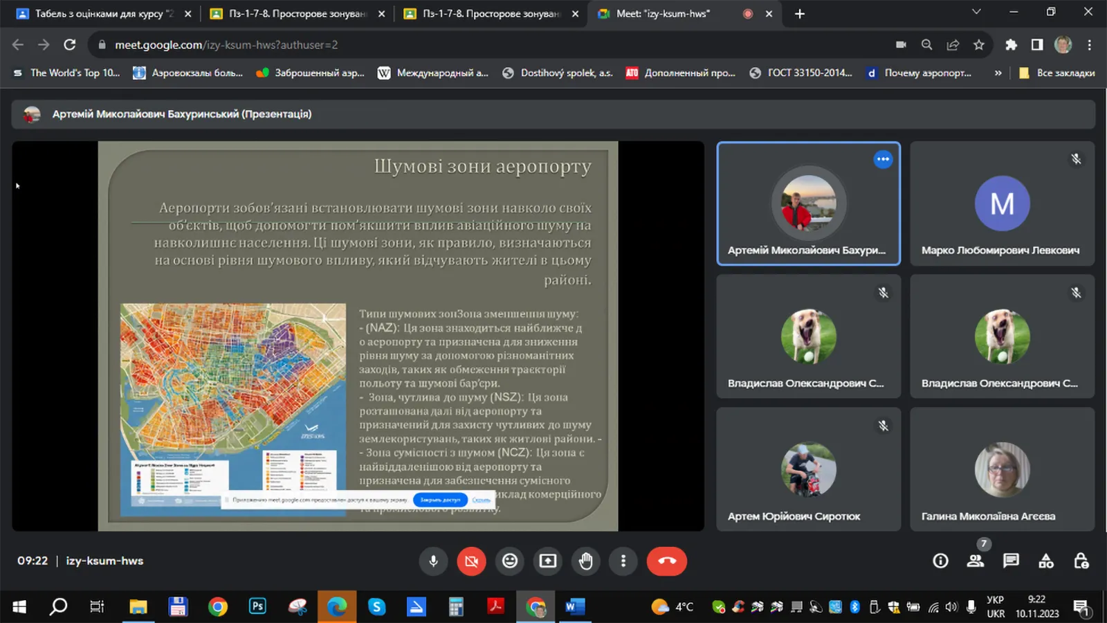Open File Explorer from taskbar
This screenshot has height=623, width=1107.
pos(138,607)
